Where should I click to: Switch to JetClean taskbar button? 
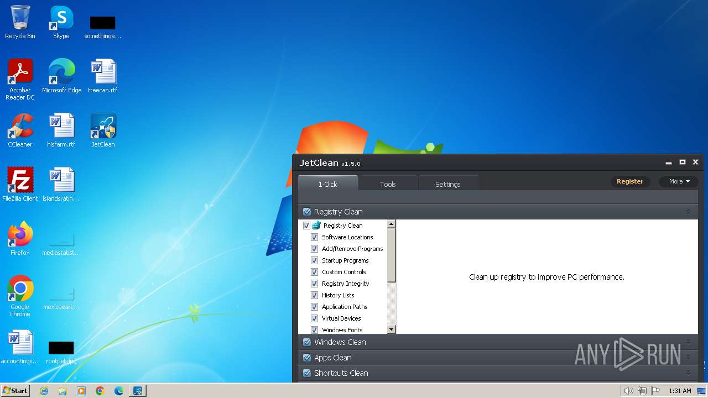(138, 391)
